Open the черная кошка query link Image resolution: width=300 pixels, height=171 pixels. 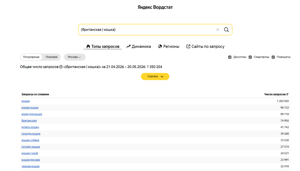pyautogui.click(x=30, y=166)
